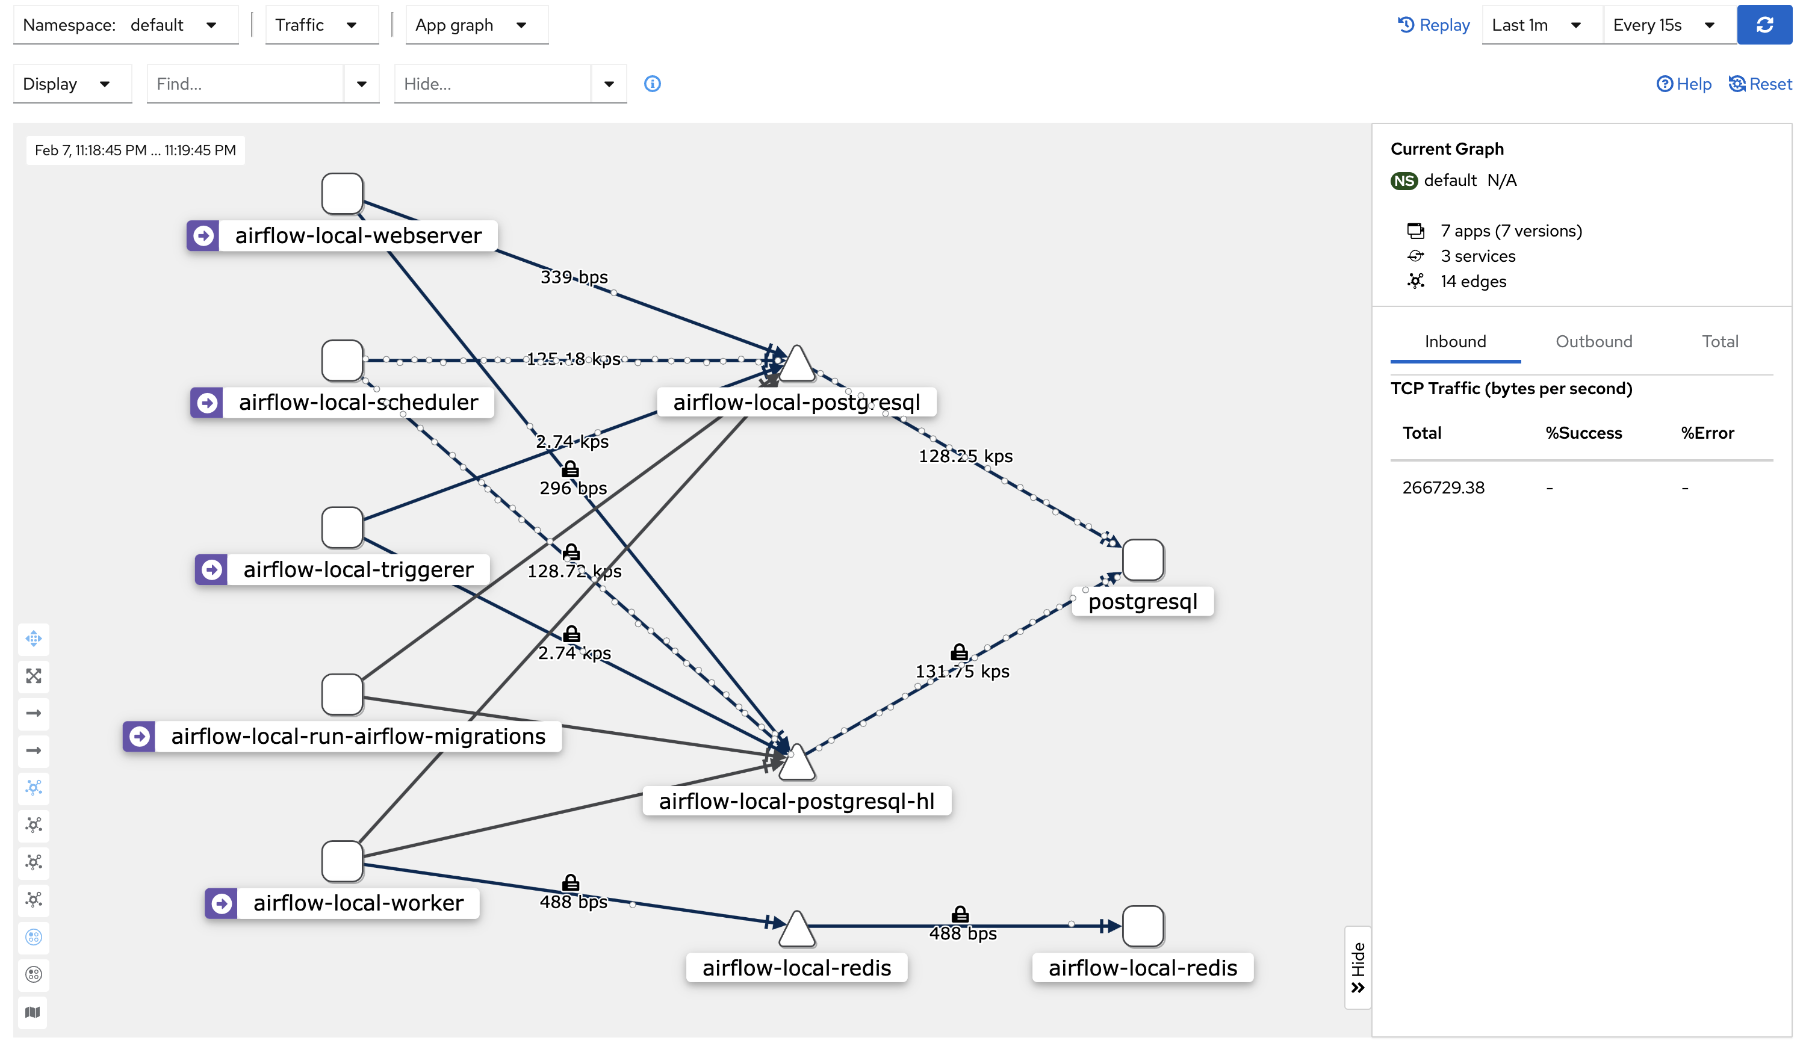Focus the Find... input field
The image size is (1806, 1058).
(245, 84)
